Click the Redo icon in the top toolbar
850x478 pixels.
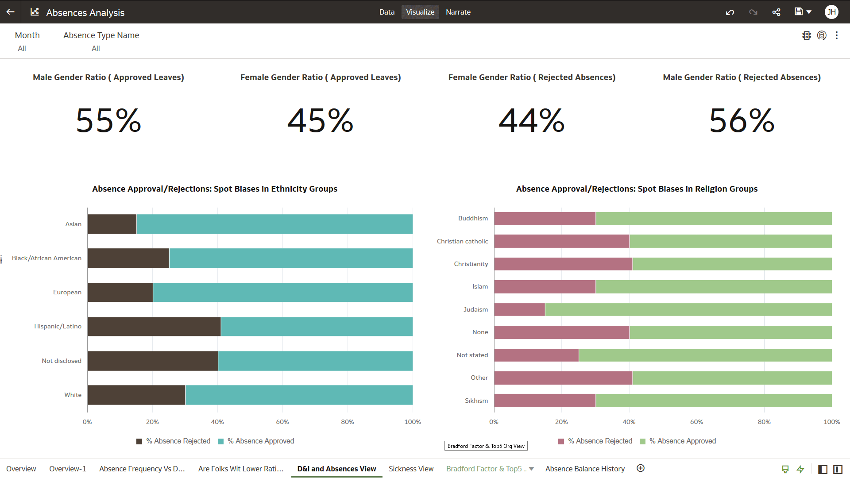coord(753,12)
